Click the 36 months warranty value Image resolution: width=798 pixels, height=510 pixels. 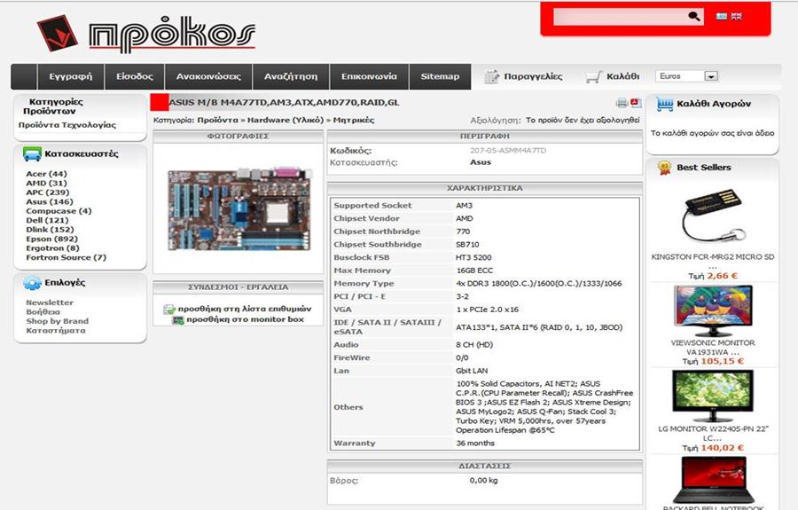475,443
